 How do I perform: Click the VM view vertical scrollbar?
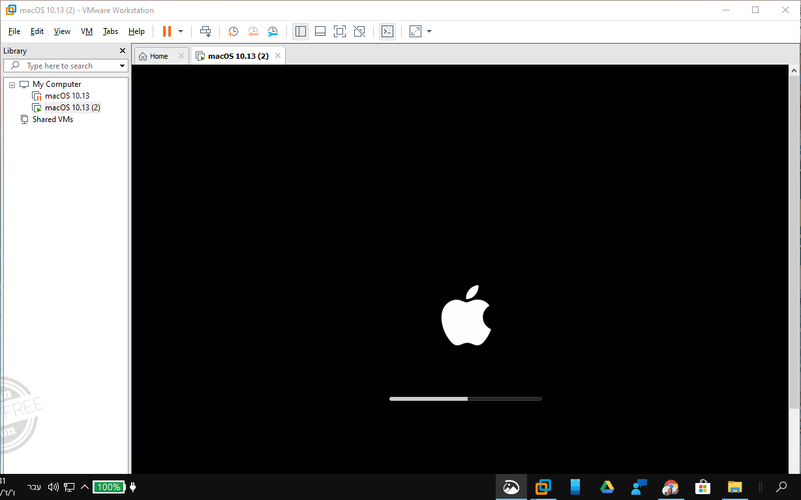click(x=794, y=242)
